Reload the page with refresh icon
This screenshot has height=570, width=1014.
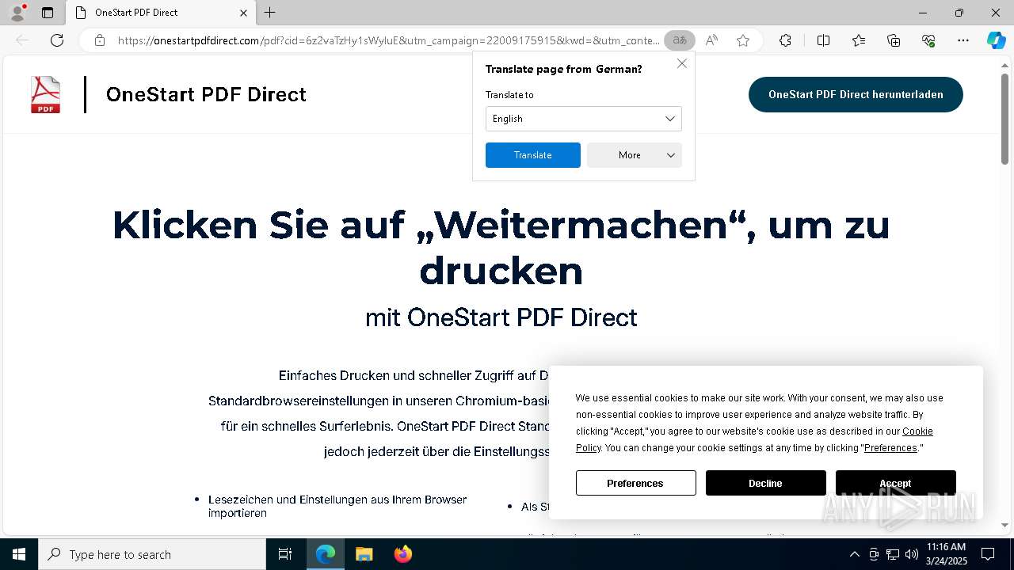click(x=57, y=40)
